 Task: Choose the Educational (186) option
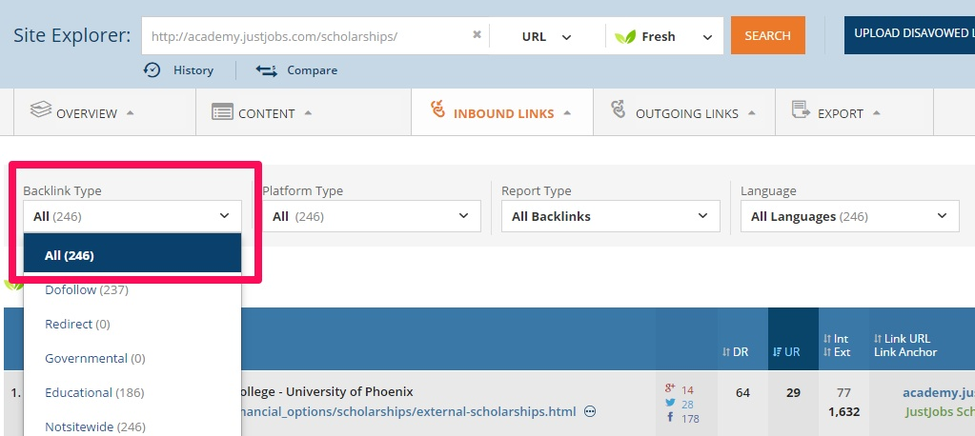92,392
